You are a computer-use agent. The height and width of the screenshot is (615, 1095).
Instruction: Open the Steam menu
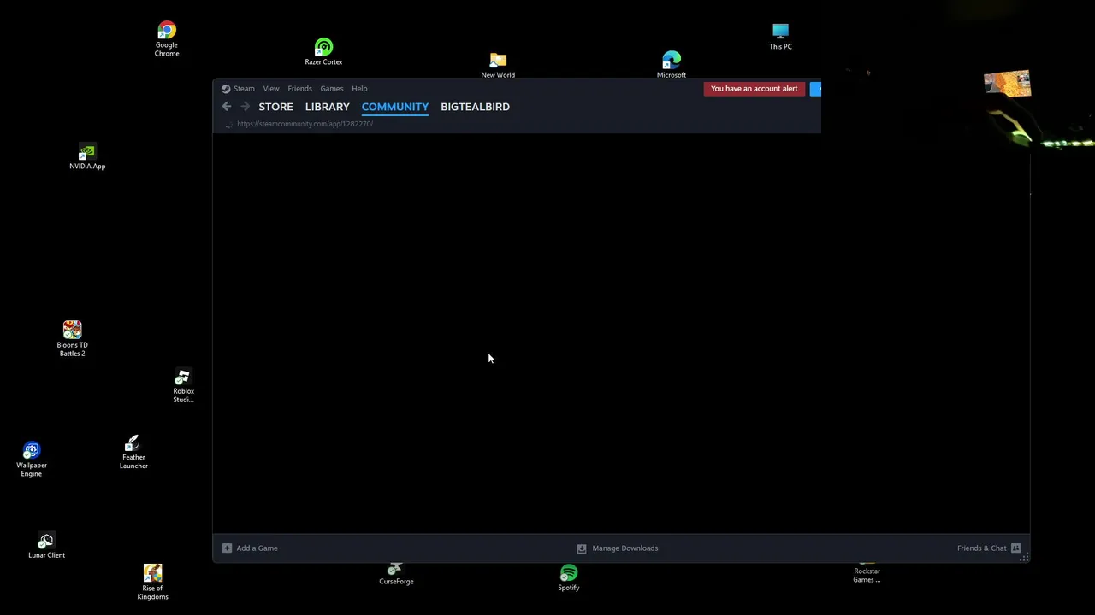(244, 89)
